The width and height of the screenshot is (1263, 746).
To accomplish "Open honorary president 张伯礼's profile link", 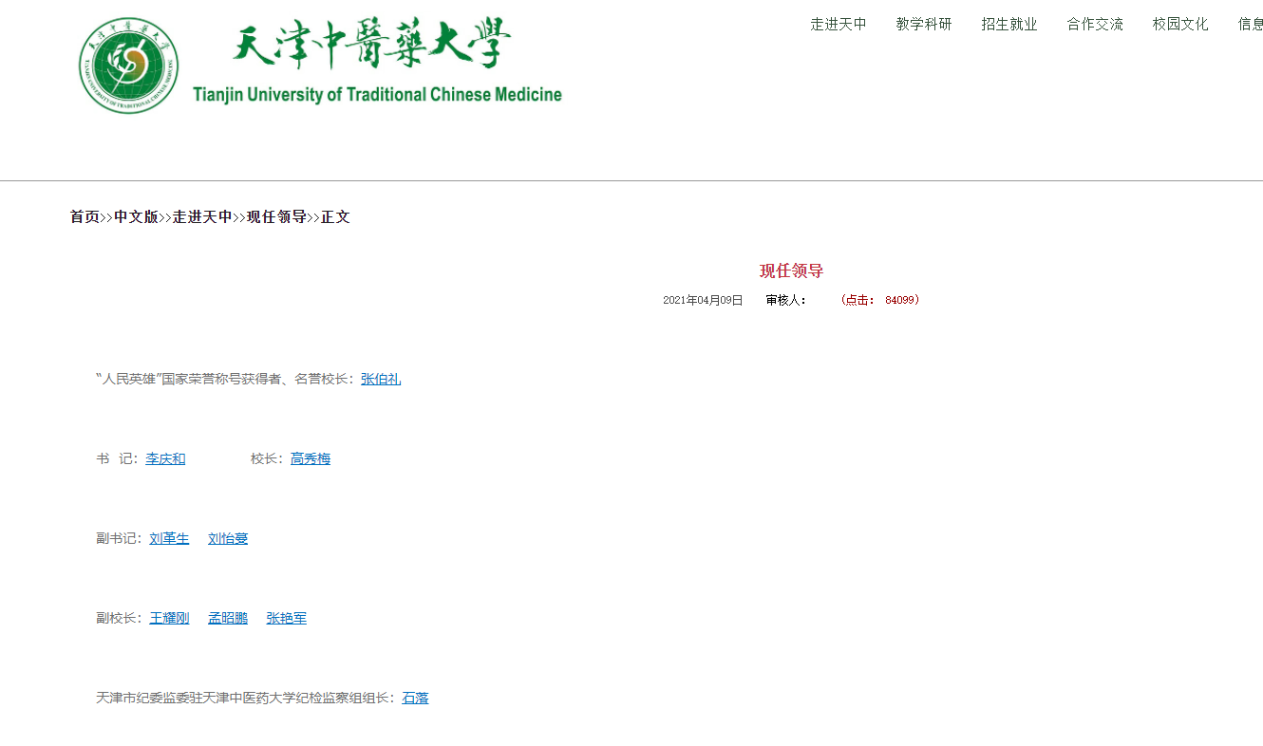I will click(380, 380).
